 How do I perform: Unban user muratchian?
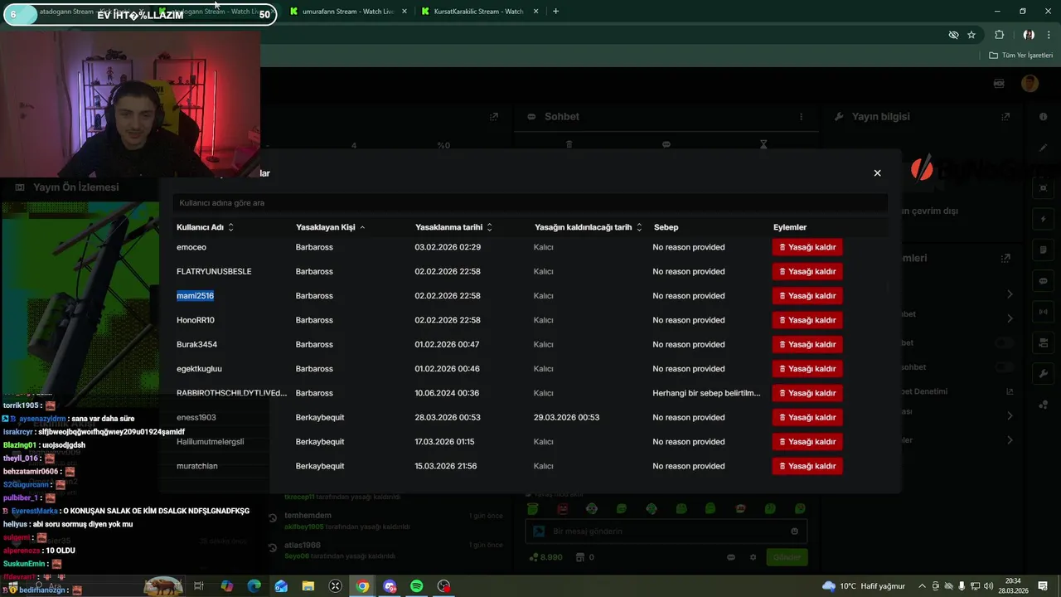(x=807, y=466)
